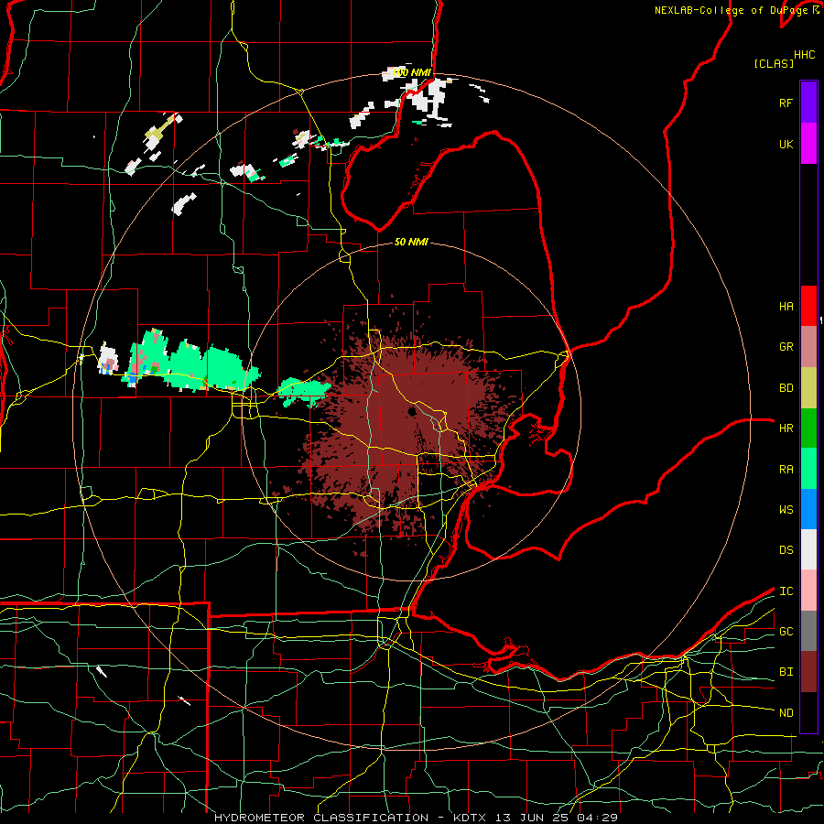Screen dimensions: 824x824
Task: Click the blue WS legend color swatch
Action: coord(808,509)
